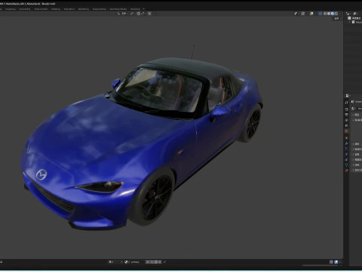Toggle viewport gizmos display
Image resolution: width=362 pixels, height=272 pixels.
303,14
